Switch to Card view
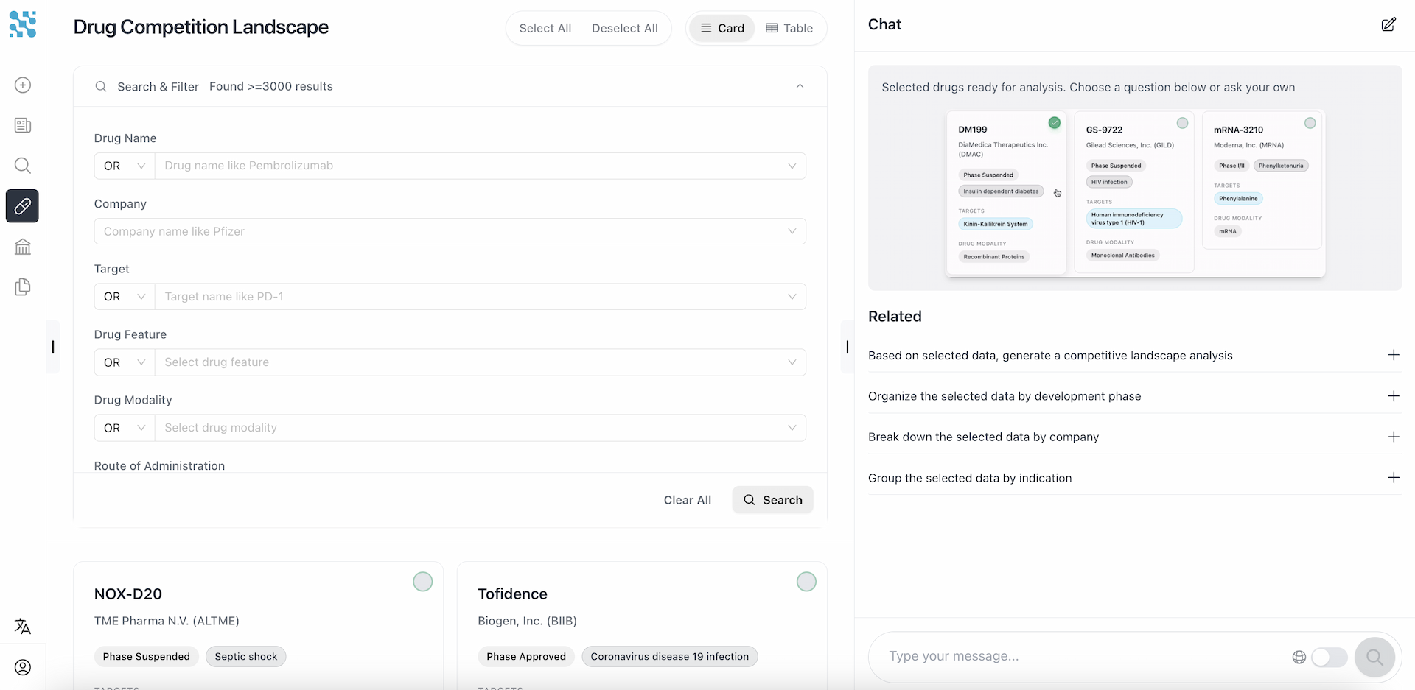 722,28
